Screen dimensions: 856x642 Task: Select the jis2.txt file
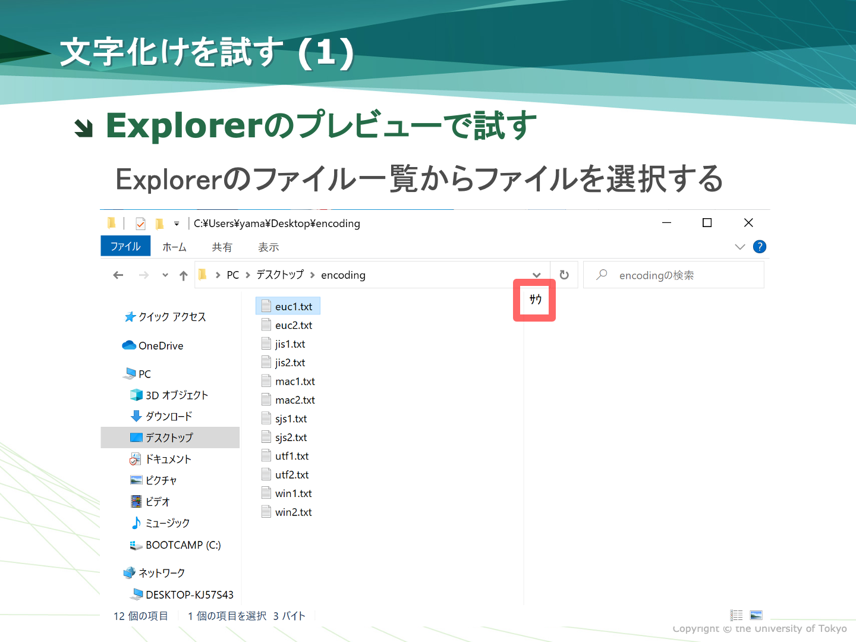point(284,363)
